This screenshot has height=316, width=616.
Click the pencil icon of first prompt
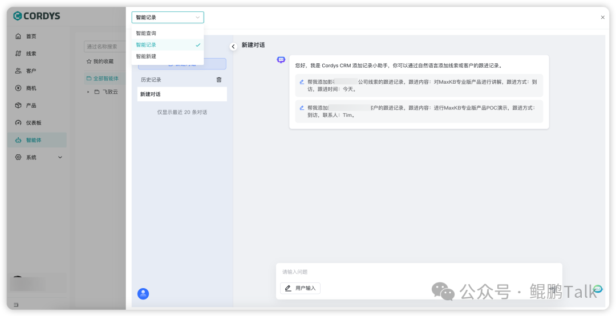[302, 82]
